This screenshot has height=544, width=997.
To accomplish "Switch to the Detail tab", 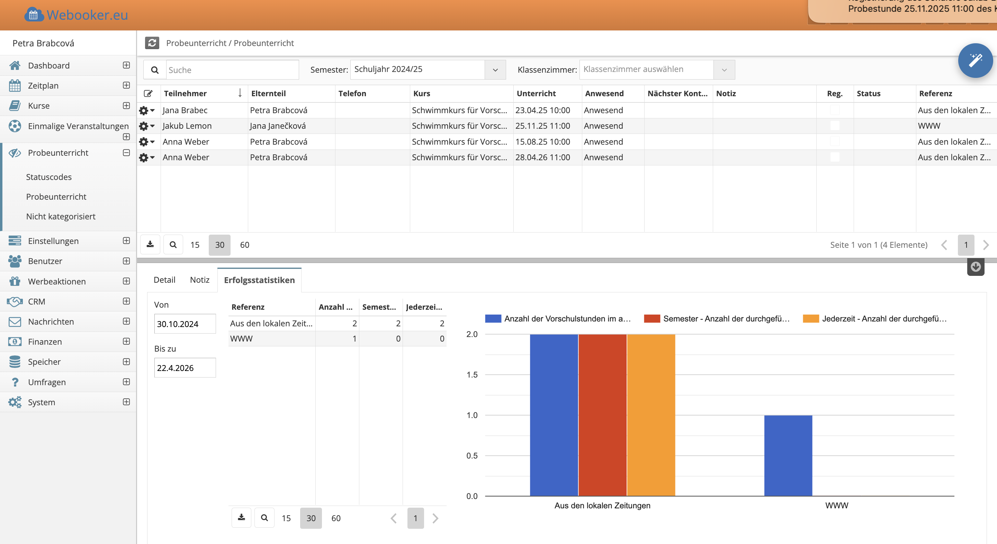I will pos(164,280).
